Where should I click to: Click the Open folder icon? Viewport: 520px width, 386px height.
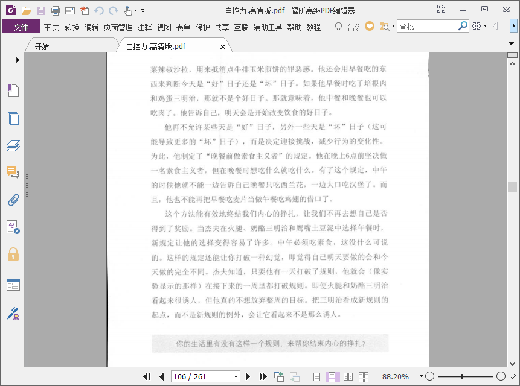point(26,11)
